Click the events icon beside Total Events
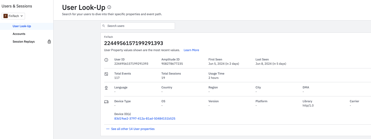The width and height of the screenshot is (371, 139). 106,74
